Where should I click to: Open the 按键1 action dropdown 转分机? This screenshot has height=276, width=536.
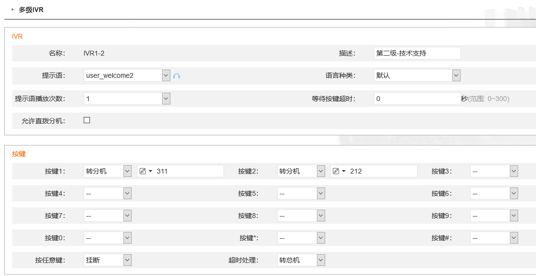coord(108,171)
